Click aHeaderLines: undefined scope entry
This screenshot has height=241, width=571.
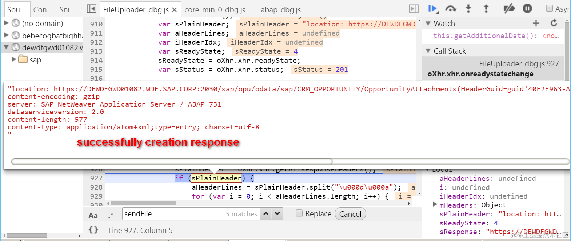click(x=487, y=178)
